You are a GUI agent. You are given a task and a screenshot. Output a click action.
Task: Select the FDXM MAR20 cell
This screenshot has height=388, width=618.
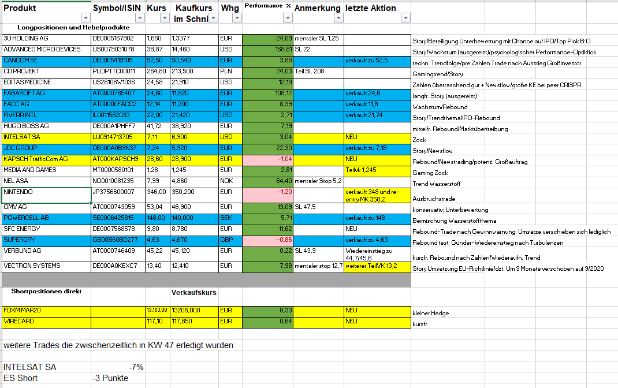click(x=46, y=311)
